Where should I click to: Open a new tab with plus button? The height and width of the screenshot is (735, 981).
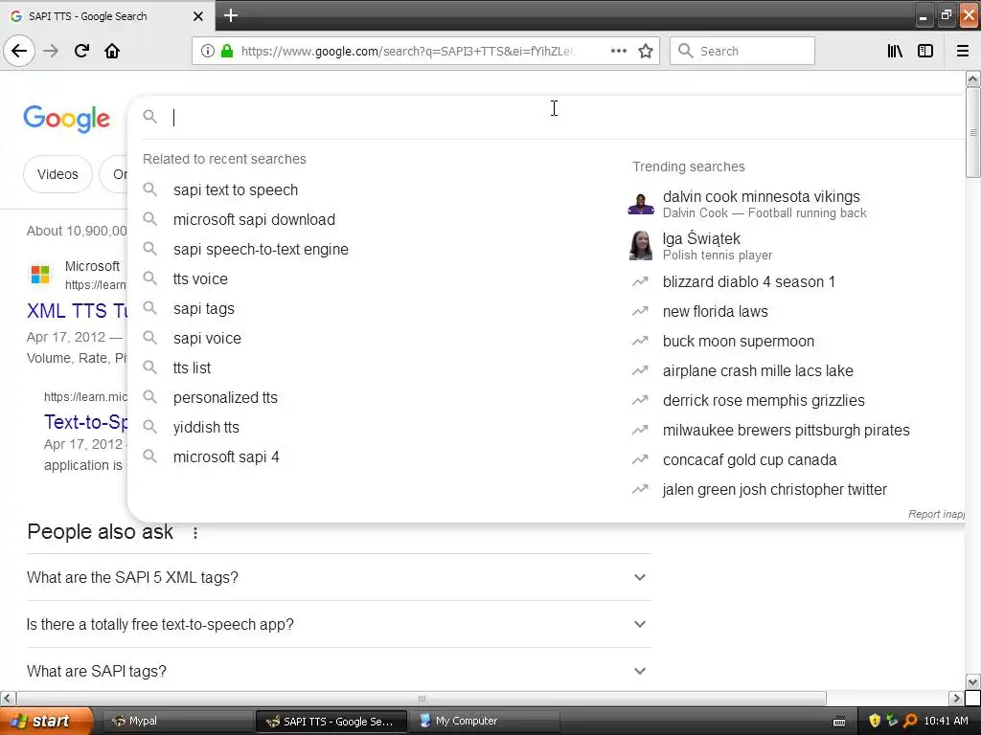pyautogui.click(x=230, y=15)
